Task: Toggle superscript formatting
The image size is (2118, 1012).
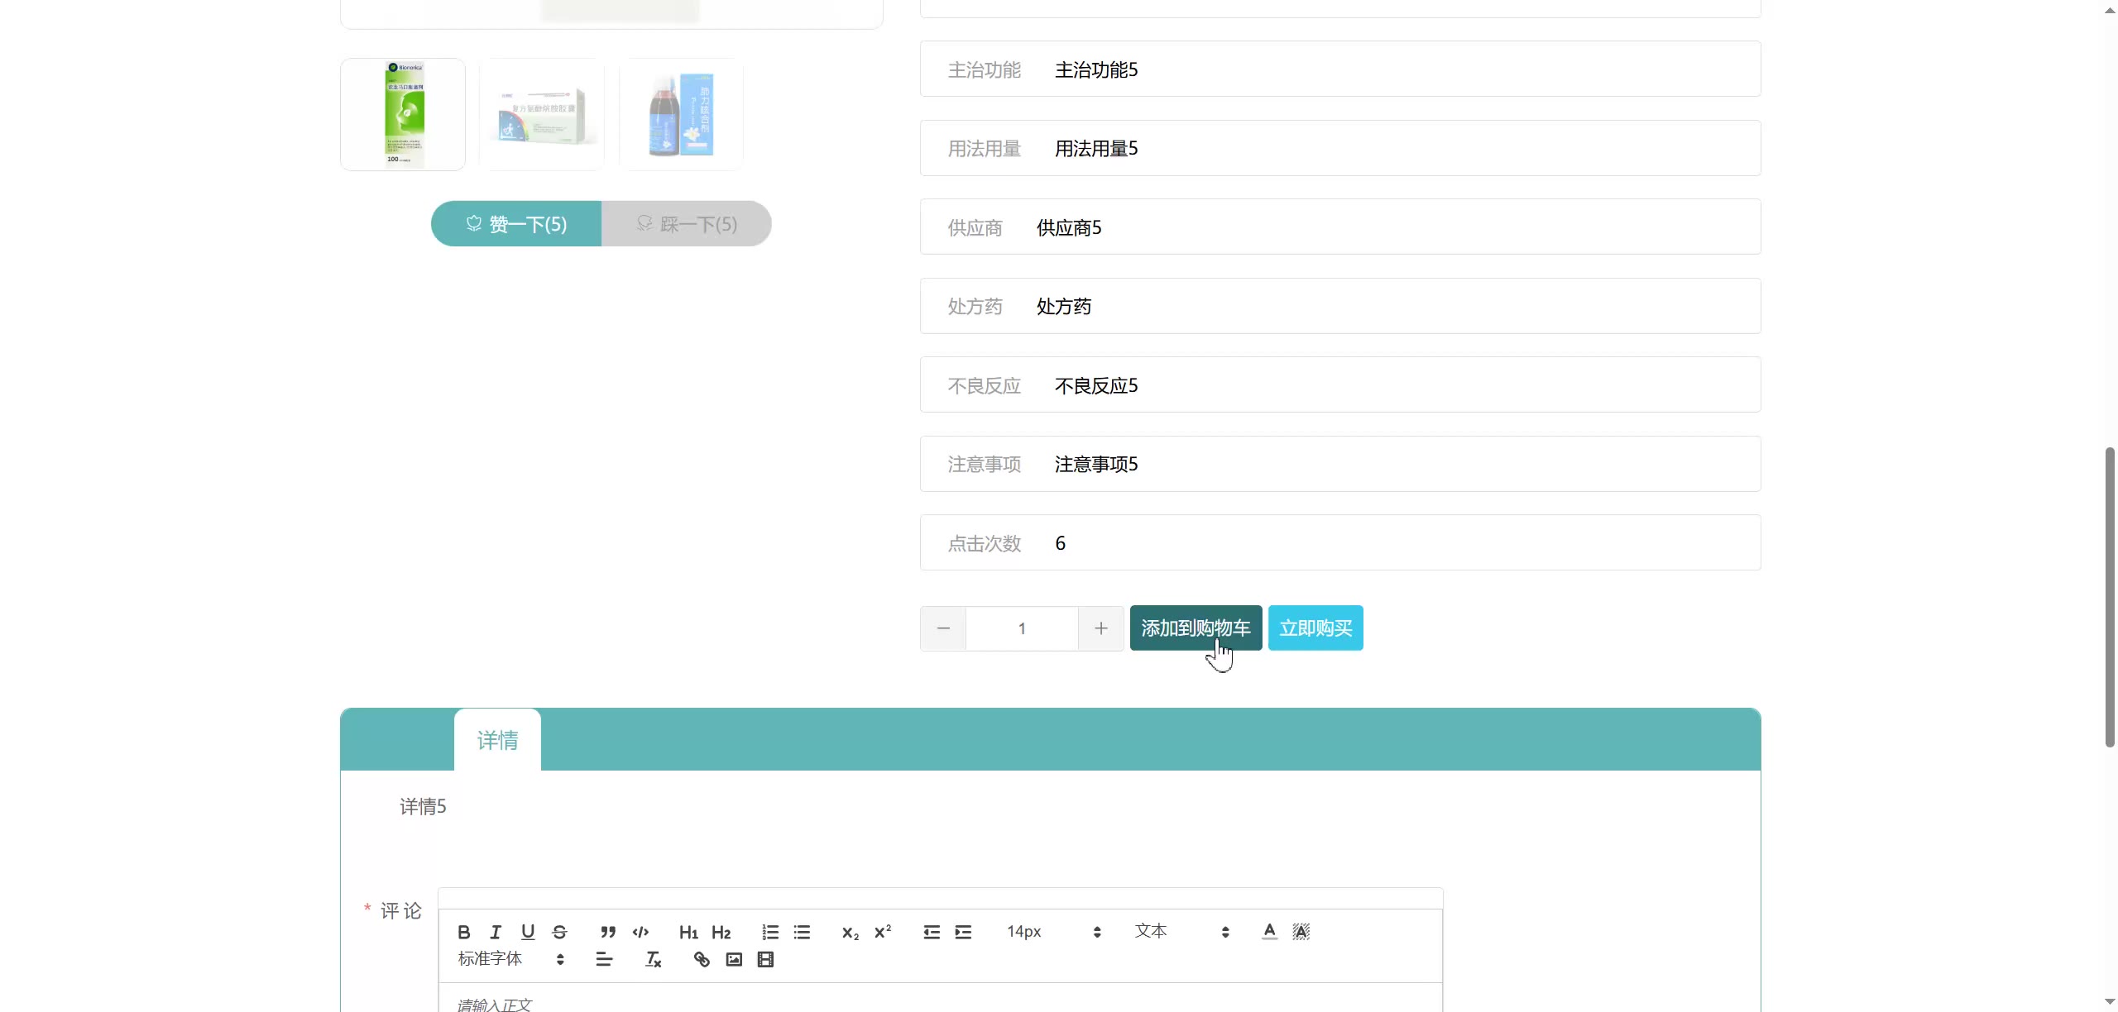Action: (883, 932)
